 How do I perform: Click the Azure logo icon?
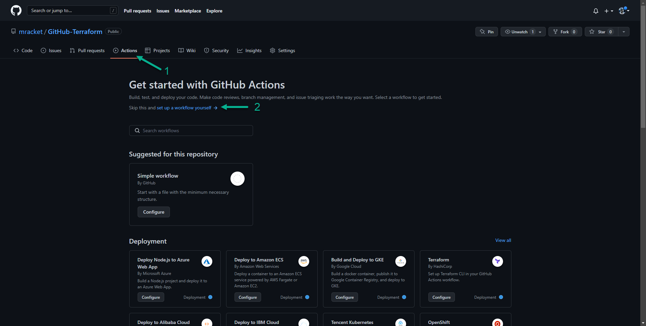[x=207, y=261]
